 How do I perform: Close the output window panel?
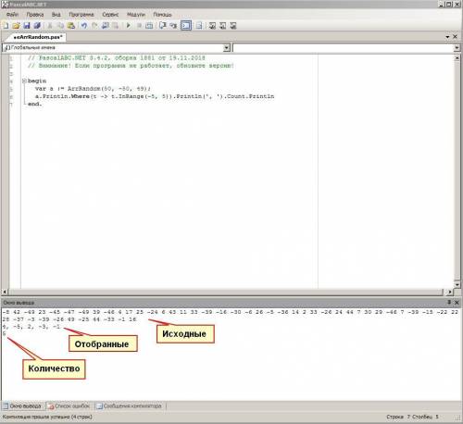point(457,303)
